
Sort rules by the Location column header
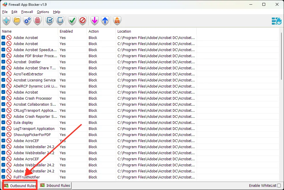tap(156, 31)
